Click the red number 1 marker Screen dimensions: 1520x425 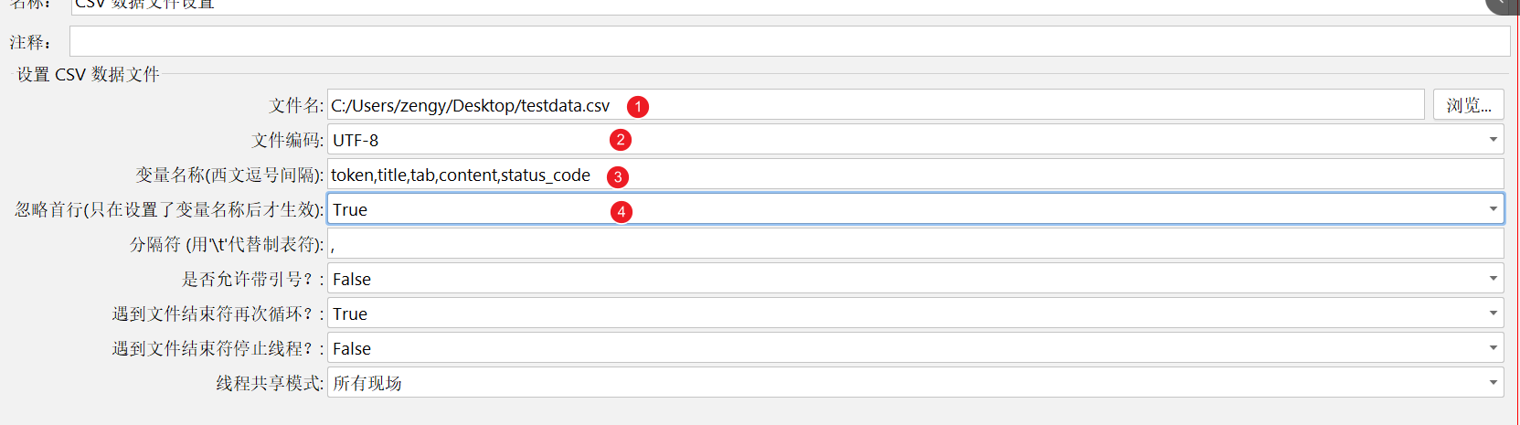(638, 106)
